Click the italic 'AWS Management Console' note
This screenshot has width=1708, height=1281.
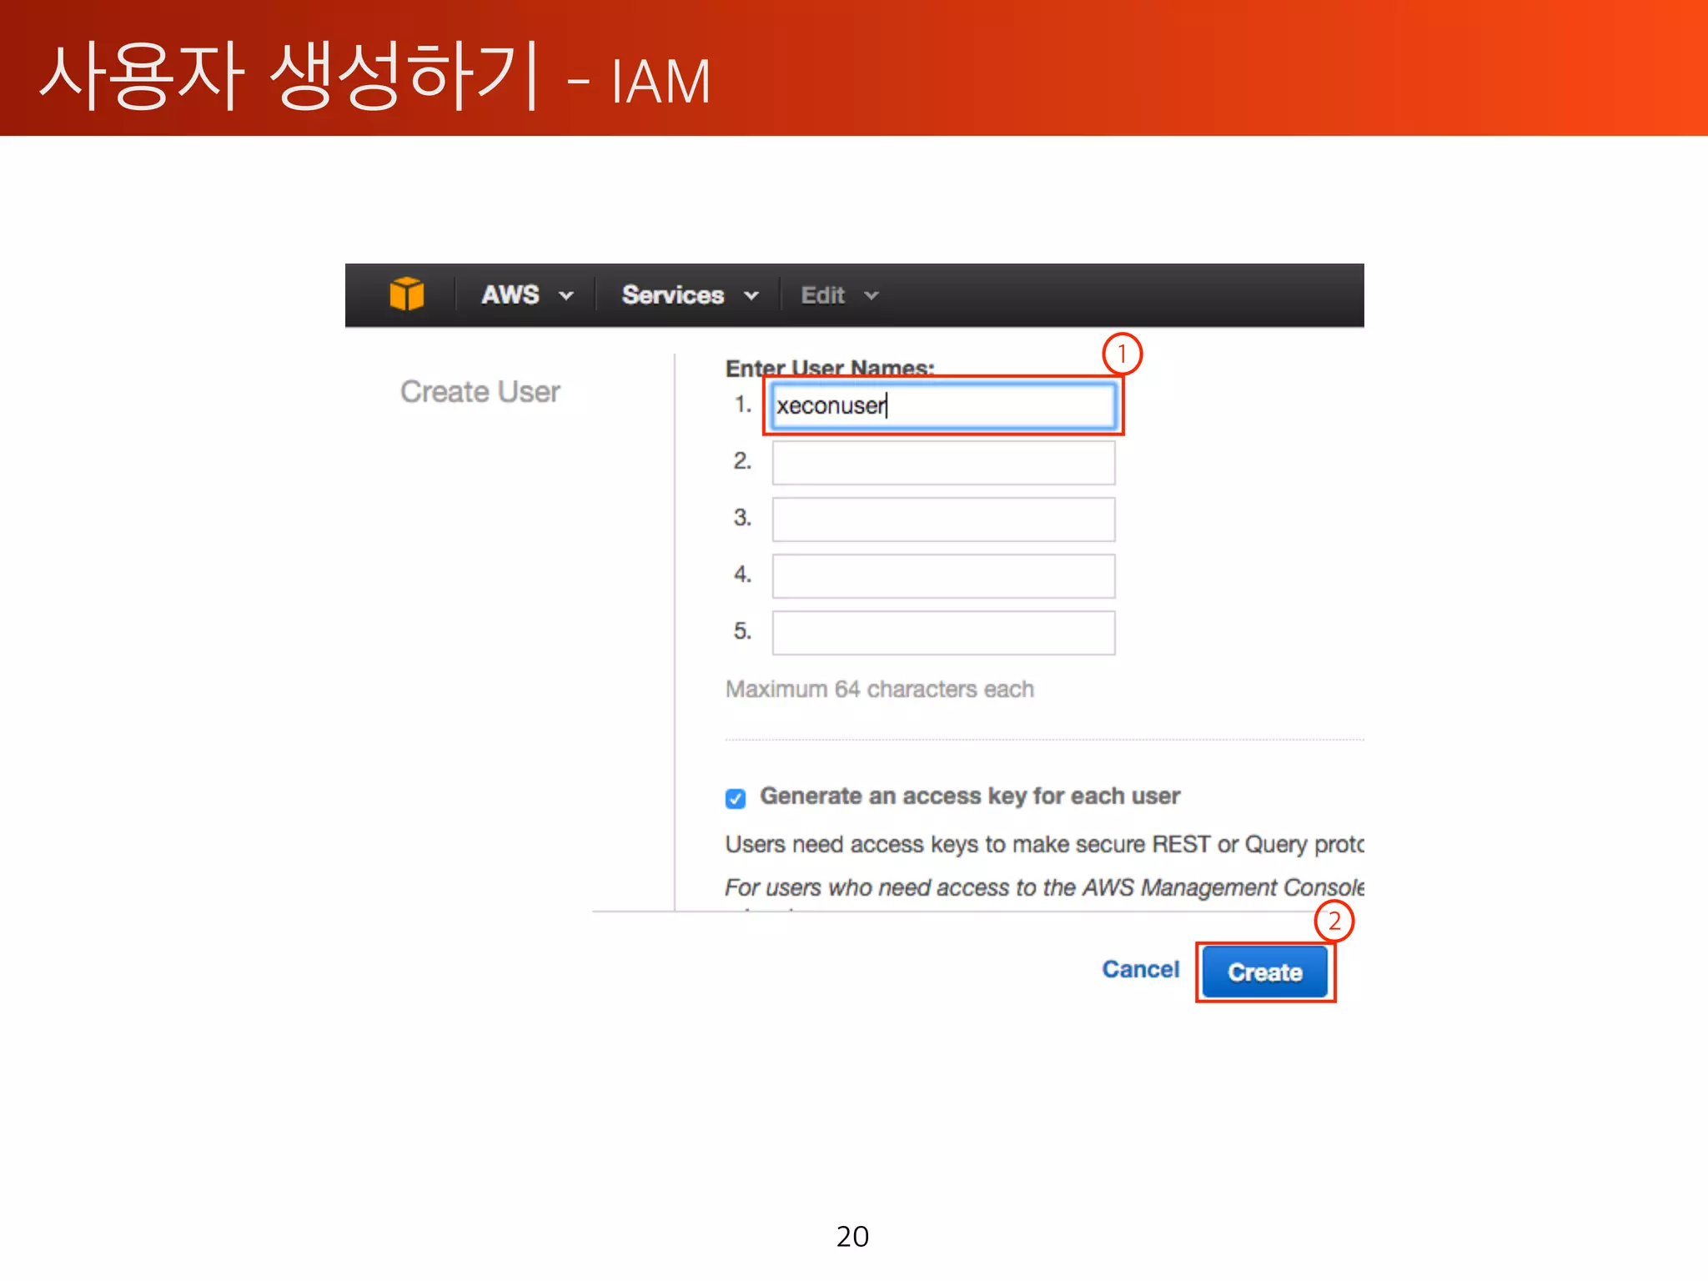coord(1044,887)
